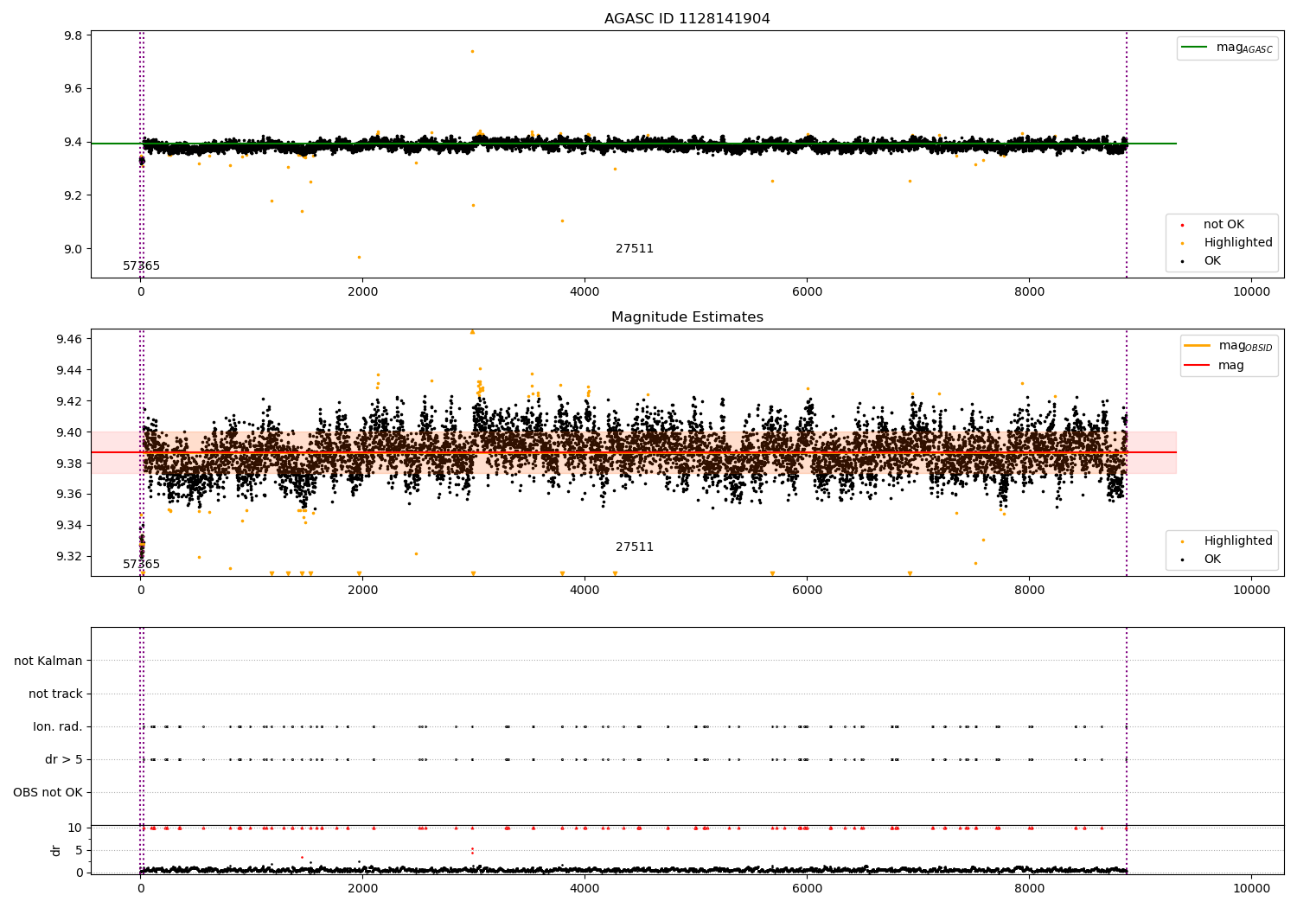Click the 10 tick label on dr axis
1297x908 pixels.
point(75,828)
